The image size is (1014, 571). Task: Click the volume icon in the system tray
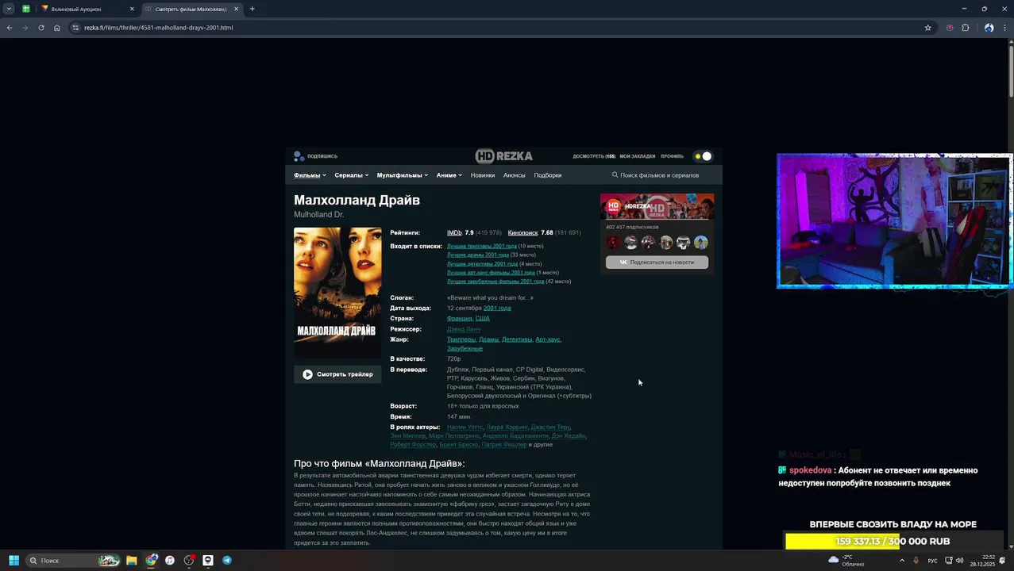click(960, 561)
